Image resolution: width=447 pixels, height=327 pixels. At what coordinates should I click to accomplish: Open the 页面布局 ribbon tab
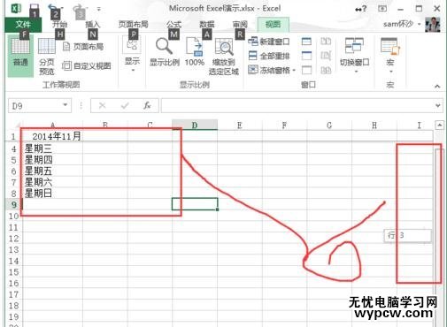point(134,25)
